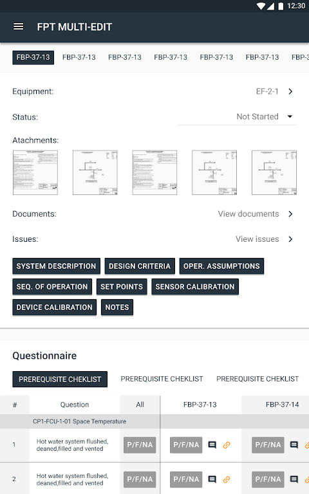Open the SYSTEM DESCRIPTION section
Viewport: 309px width, 494px height.
coord(56,266)
